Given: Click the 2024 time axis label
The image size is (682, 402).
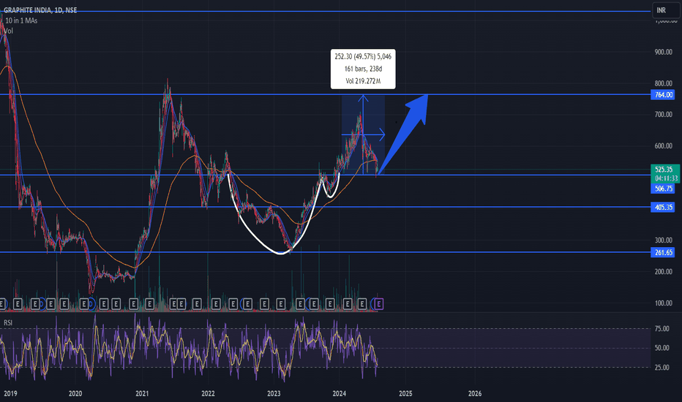Looking at the screenshot, I should coord(340,393).
